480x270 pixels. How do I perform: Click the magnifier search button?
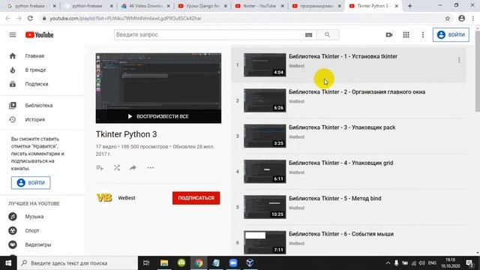pos(328,34)
